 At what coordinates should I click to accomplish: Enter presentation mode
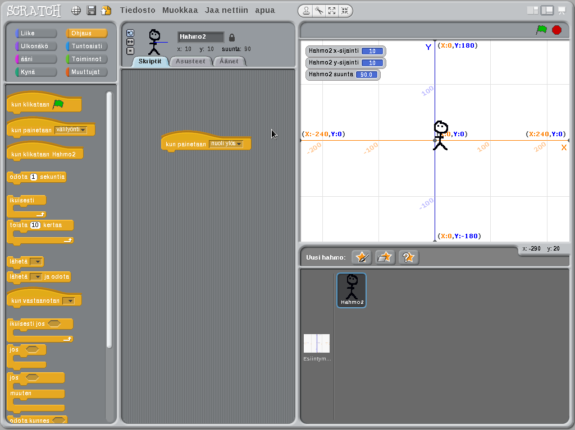(x=562, y=11)
